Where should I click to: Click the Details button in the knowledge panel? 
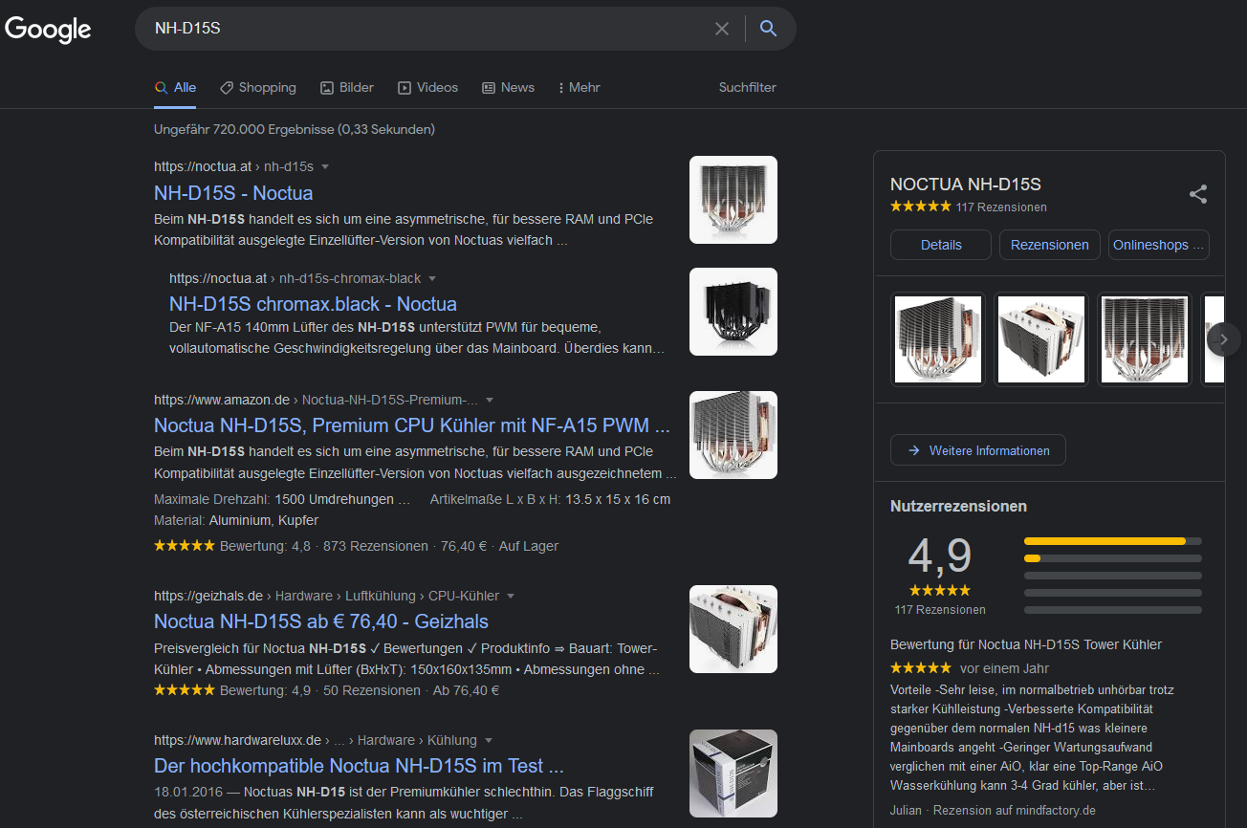tap(941, 245)
